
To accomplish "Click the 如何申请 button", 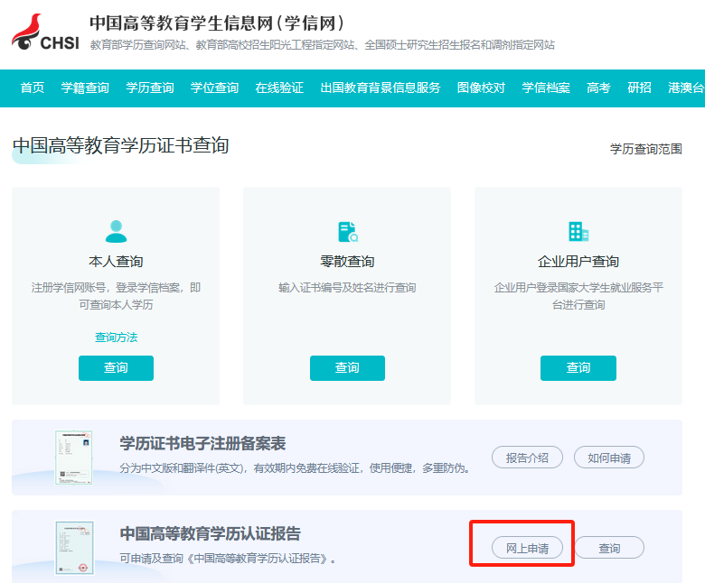I will click(609, 458).
